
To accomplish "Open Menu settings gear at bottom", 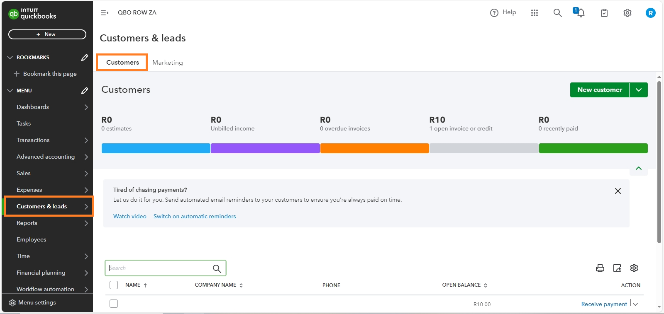I will pyautogui.click(x=12, y=303).
